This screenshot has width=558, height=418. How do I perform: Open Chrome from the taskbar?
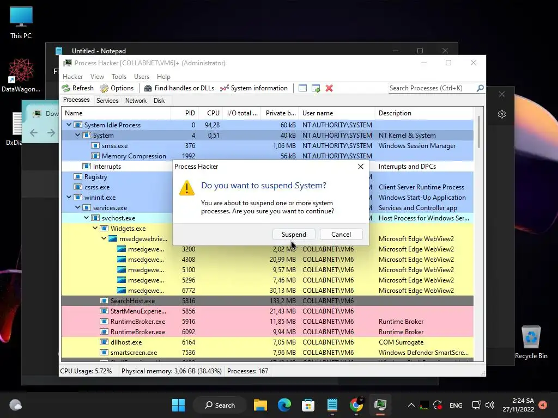tap(356, 405)
